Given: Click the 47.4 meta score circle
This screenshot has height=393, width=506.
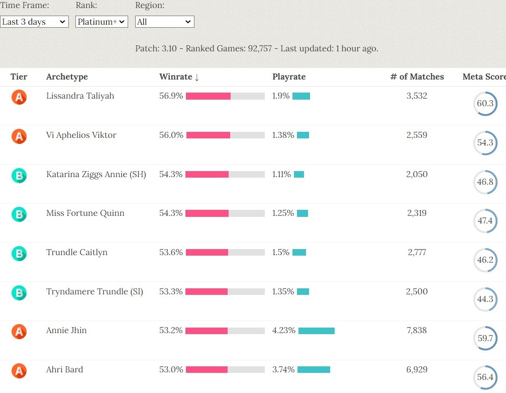Looking at the screenshot, I should point(485,221).
